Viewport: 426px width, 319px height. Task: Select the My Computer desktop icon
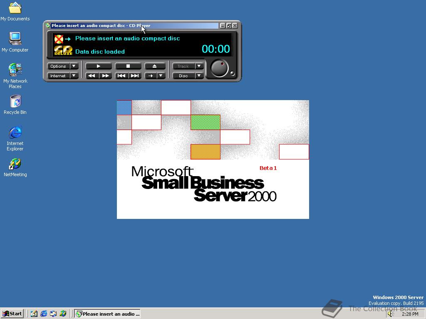[15, 42]
